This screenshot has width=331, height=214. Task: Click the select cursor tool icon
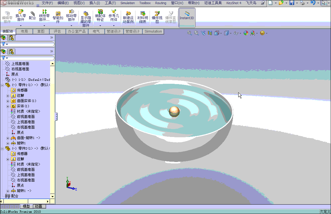323,3
